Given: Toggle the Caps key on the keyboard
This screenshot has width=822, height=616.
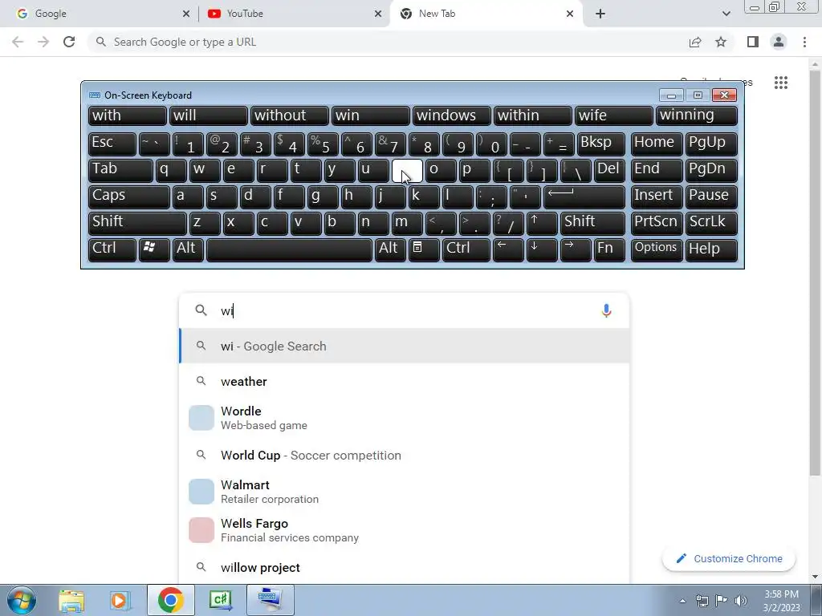Looking at the screenshot, I should (x=129, y=197).
